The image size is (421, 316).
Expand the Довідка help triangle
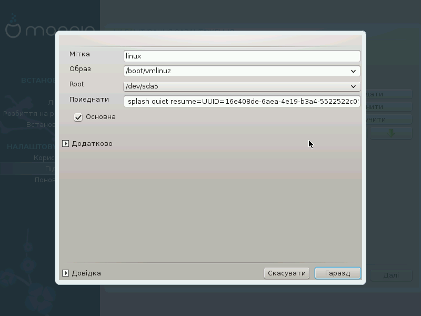[x=65, y=273]
